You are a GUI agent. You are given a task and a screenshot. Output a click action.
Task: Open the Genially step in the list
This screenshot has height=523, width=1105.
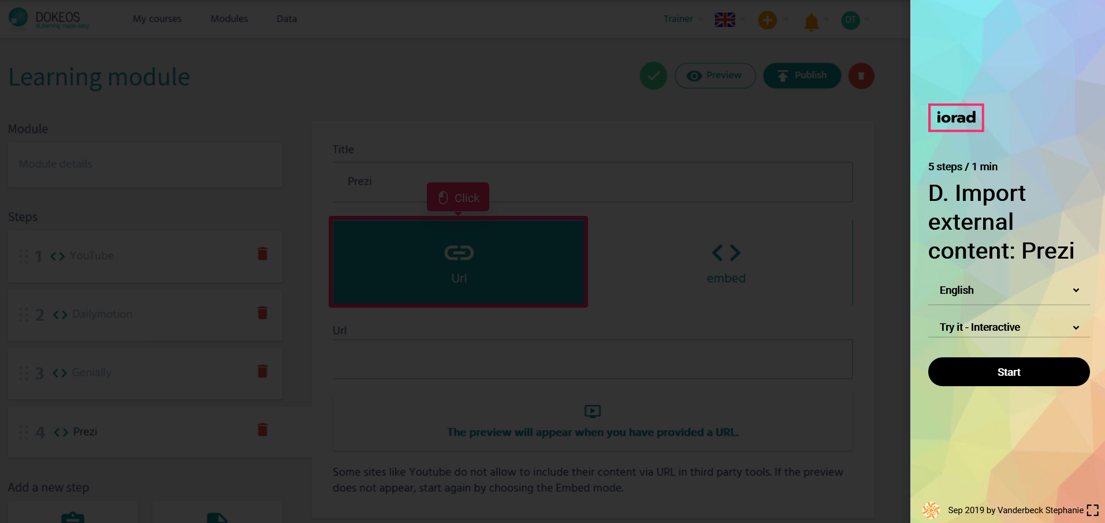click(x=91, y=373)
